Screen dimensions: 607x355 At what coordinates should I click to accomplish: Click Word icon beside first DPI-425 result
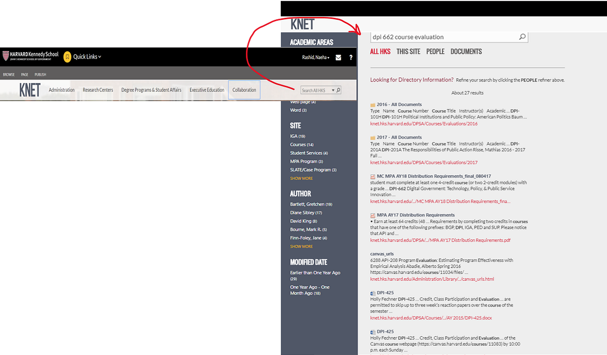[x=373, y=293]
